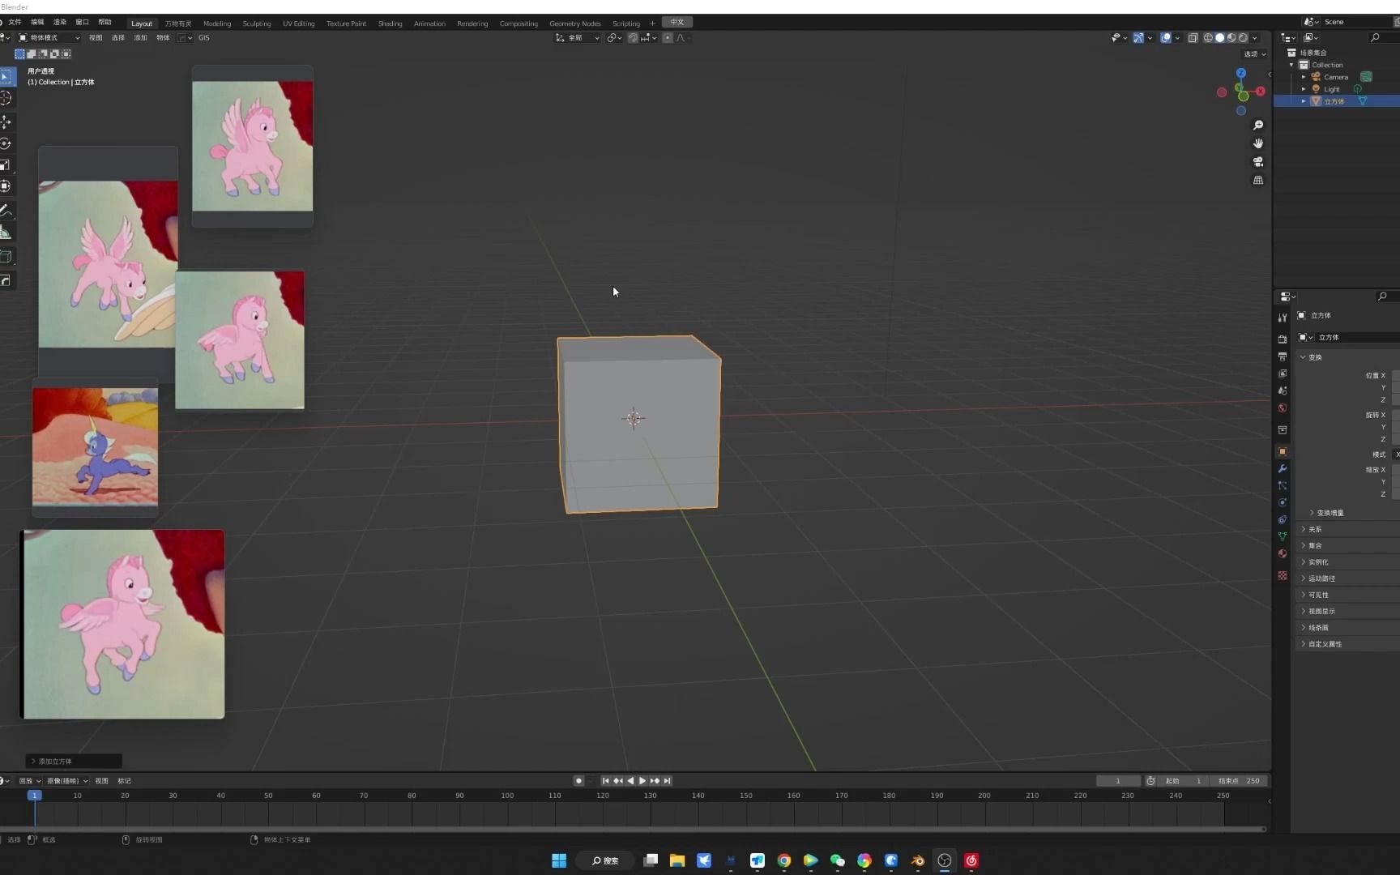Switch to solid viewport shading

point(1219,37)
